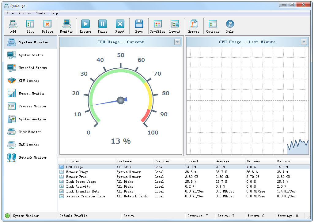Open the Monitor menu
This screenshot has height=223, width=314.
pos(25,13)
